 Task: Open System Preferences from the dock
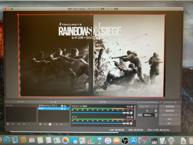click(142, 141)
